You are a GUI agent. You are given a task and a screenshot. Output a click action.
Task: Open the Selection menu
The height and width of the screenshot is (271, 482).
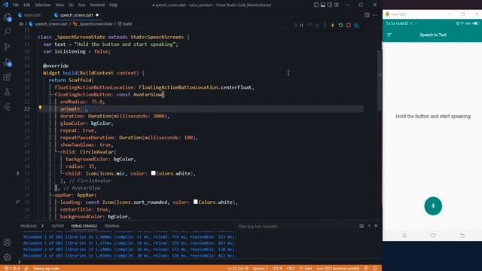[x=43, y=5]
